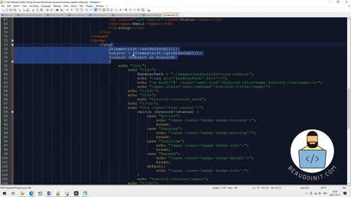The width and height of the screenshot is (351, 197).
Task: Toggle synchronized vertical scrolling
Action: [x=77, y=10]
